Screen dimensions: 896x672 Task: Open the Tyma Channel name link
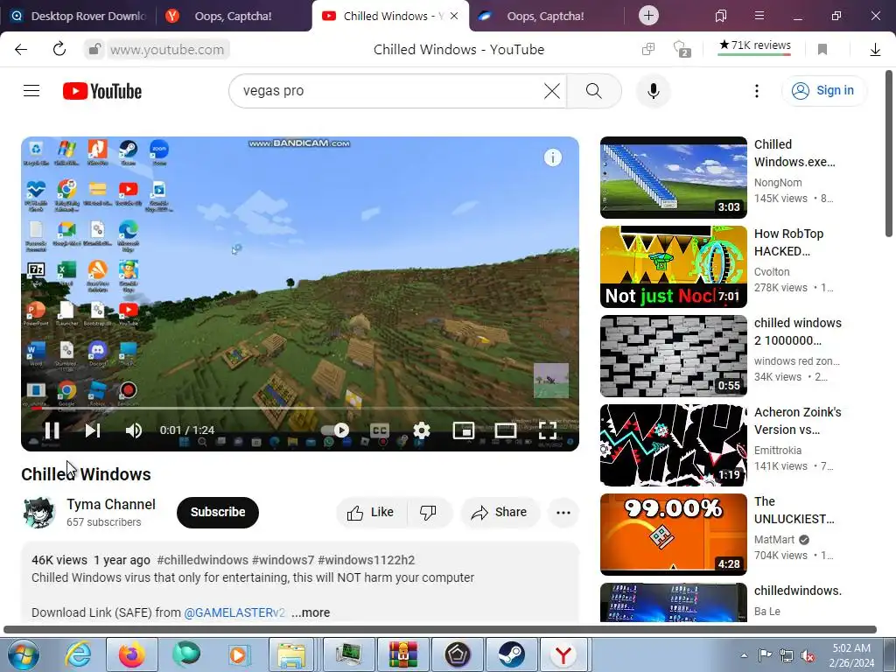pyautogui.click(x=111, y=504)
